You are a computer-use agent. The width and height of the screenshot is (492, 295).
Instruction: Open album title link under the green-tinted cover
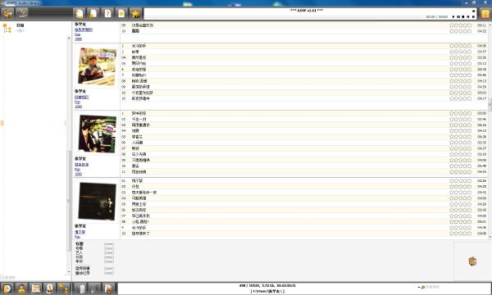click(81, 165)
